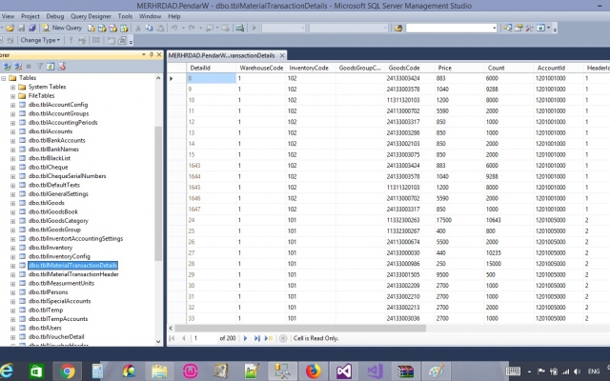Click the Paste icon in toolbar
610x381 pixels.
coord(160,28)
